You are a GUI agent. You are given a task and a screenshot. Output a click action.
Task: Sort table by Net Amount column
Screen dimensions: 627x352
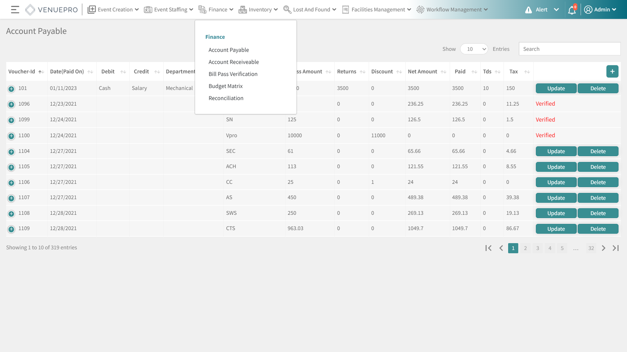tap(443, 72)
